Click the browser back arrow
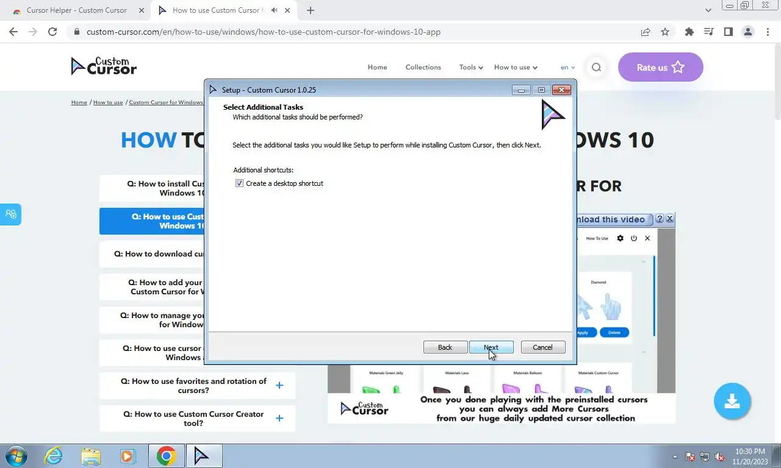 click(x=13, y=32)
